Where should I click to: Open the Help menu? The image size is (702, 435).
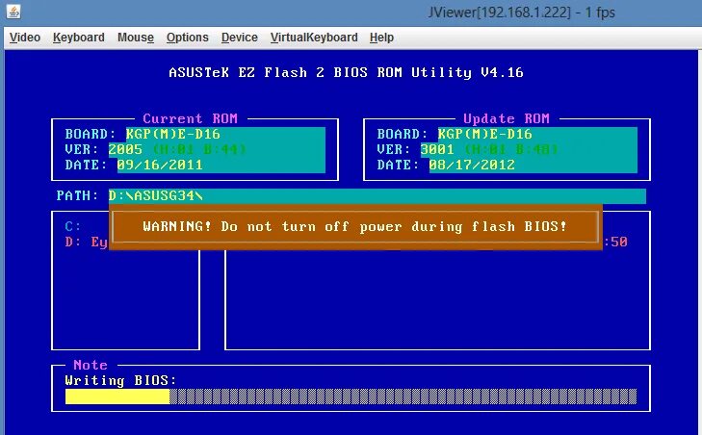pos(381,38)
